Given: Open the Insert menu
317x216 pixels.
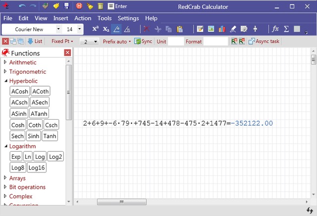Looking at the screenshot, I should pos(61,18).
